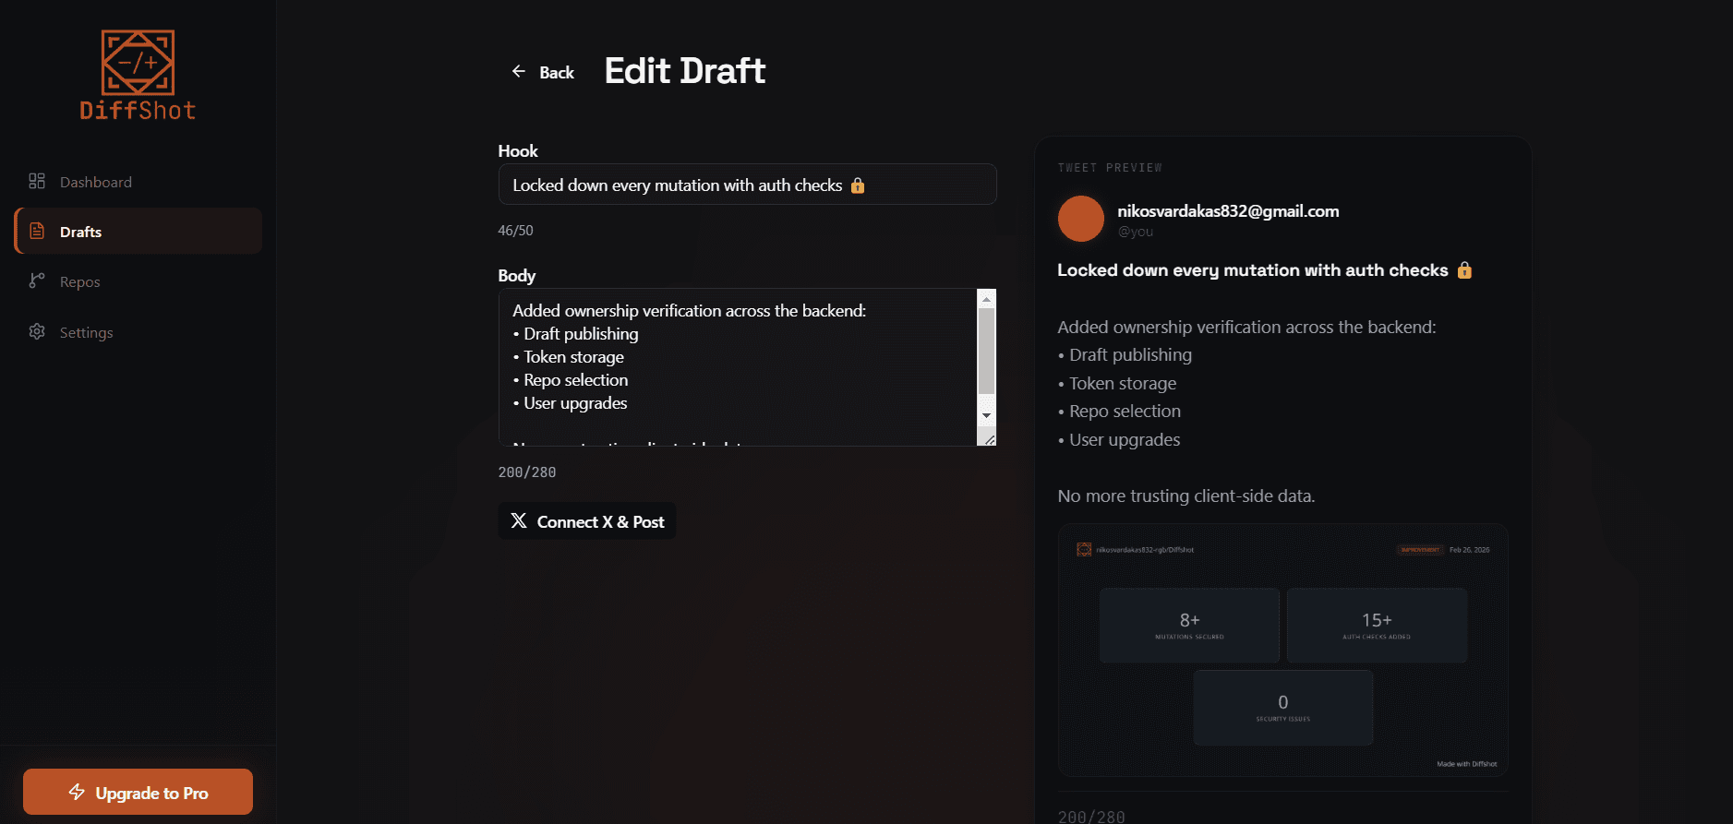Click the Body field label

[x=517, y=276]
